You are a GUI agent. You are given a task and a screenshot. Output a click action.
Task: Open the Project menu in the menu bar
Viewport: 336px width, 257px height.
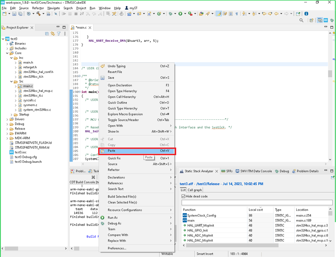pos(81,8)
